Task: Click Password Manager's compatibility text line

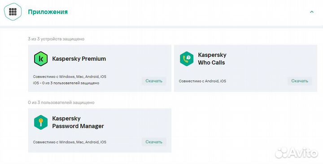Action: 70,142
